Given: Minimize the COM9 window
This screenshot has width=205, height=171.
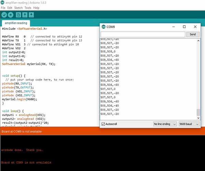Looking at the screenshot, I should [174, 27].
